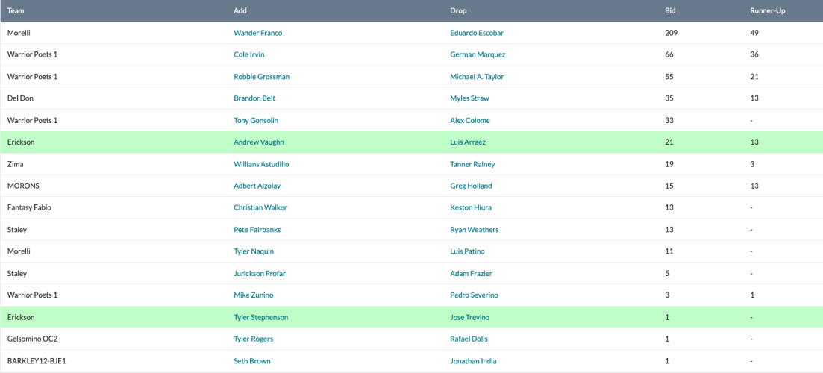Click Warrior Poets 1 in Cole Irvin row
This screenshot has height=373, width=823.
click(x=33, y=54)
